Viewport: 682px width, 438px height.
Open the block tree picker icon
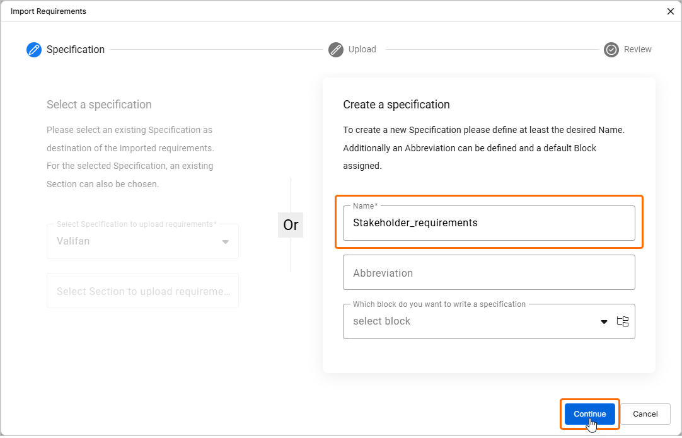(x=623, y=321)
